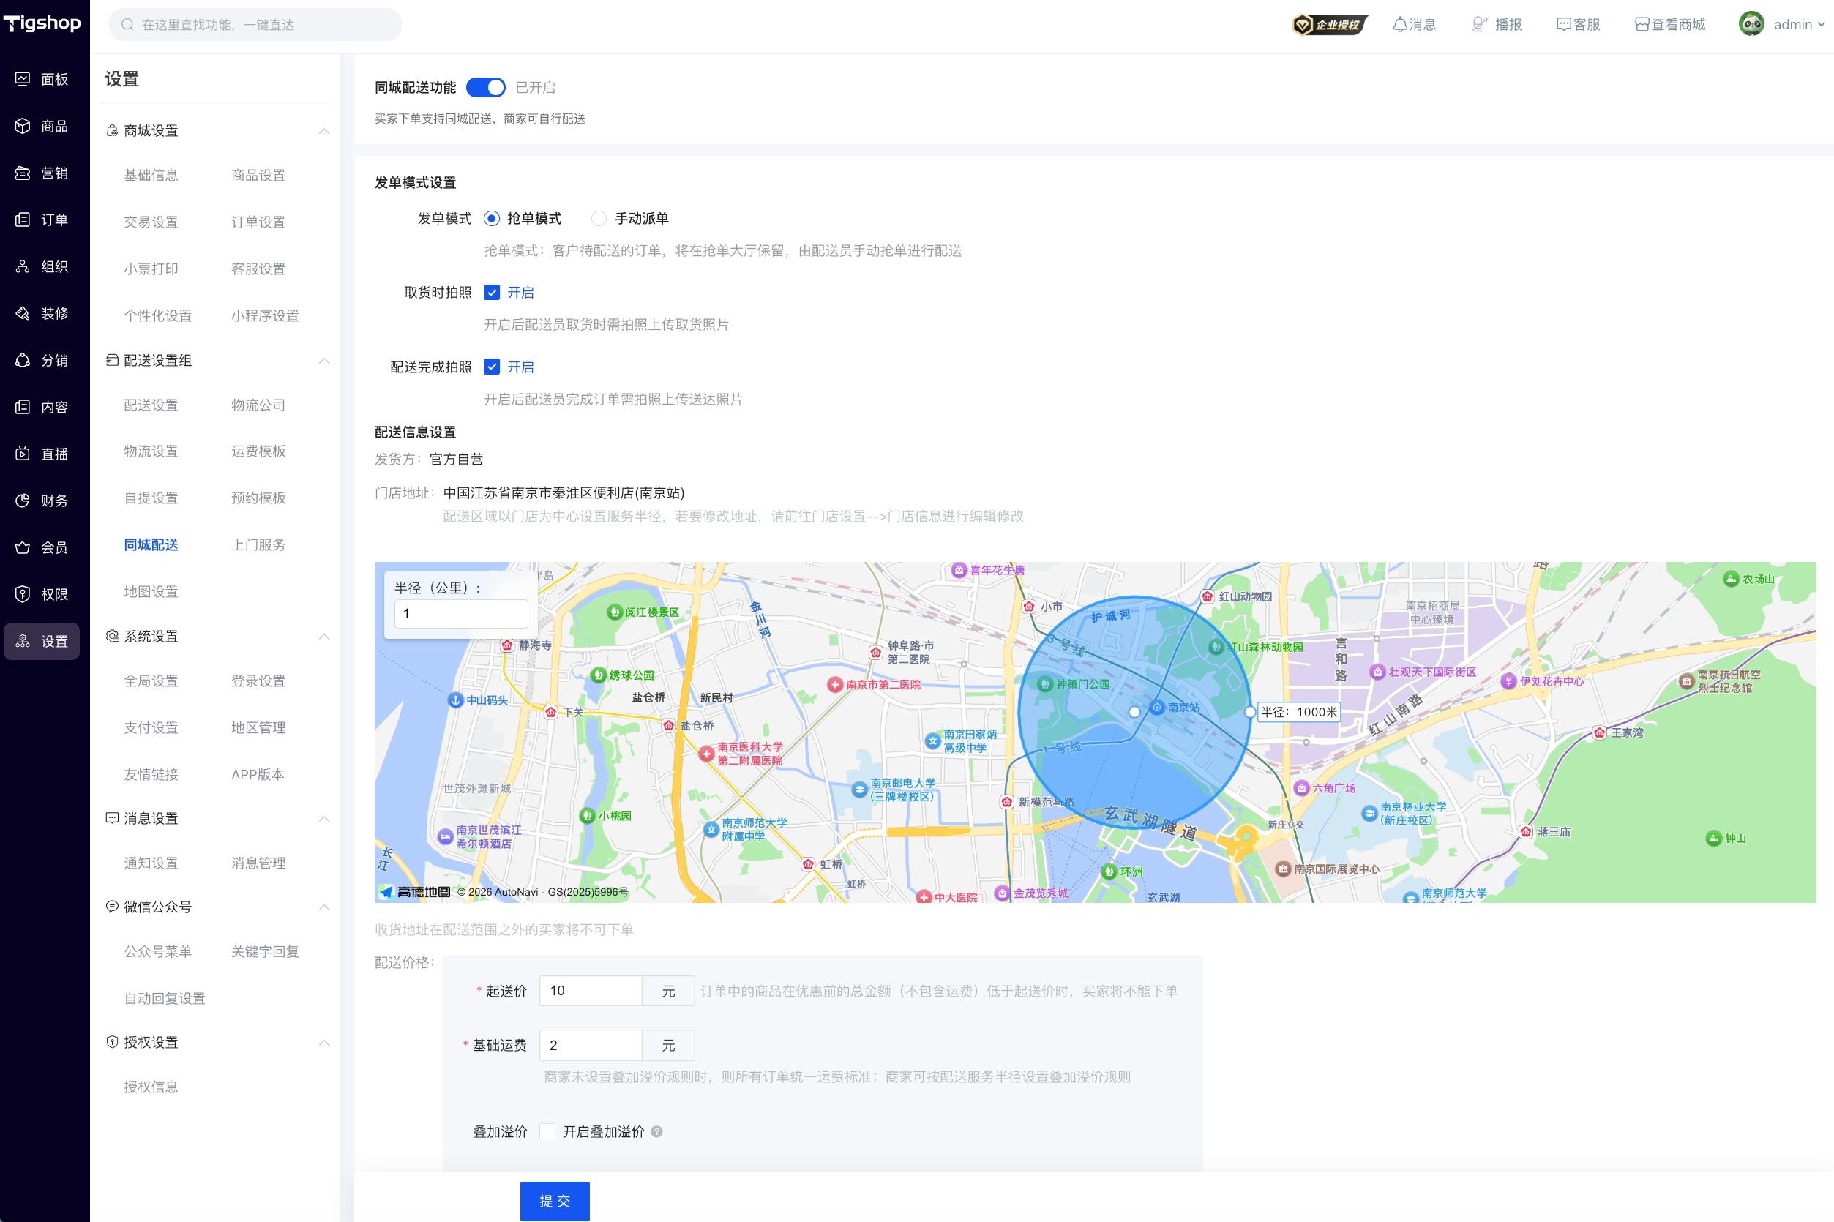
Task: Click the 半径（公里）input field
Action: (x=460, y=613)
